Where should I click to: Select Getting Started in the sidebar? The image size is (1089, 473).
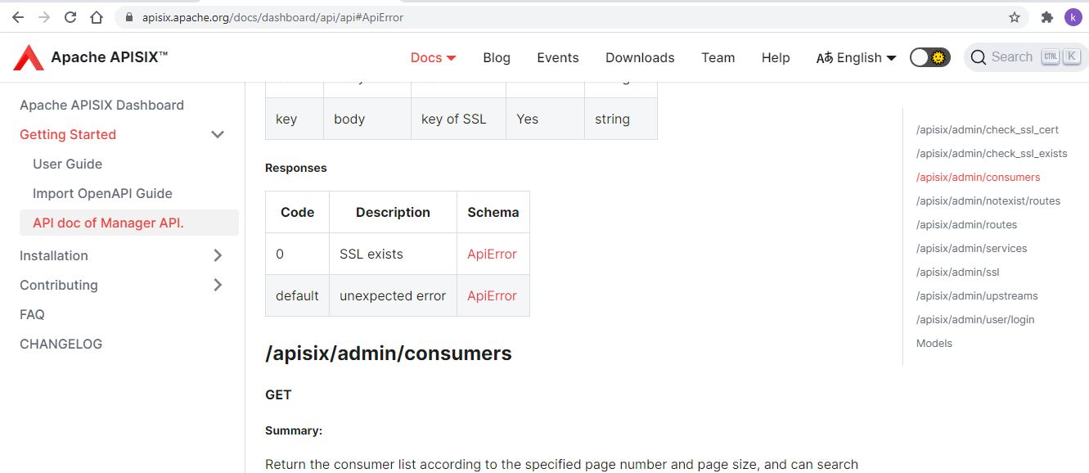(68, 134)
